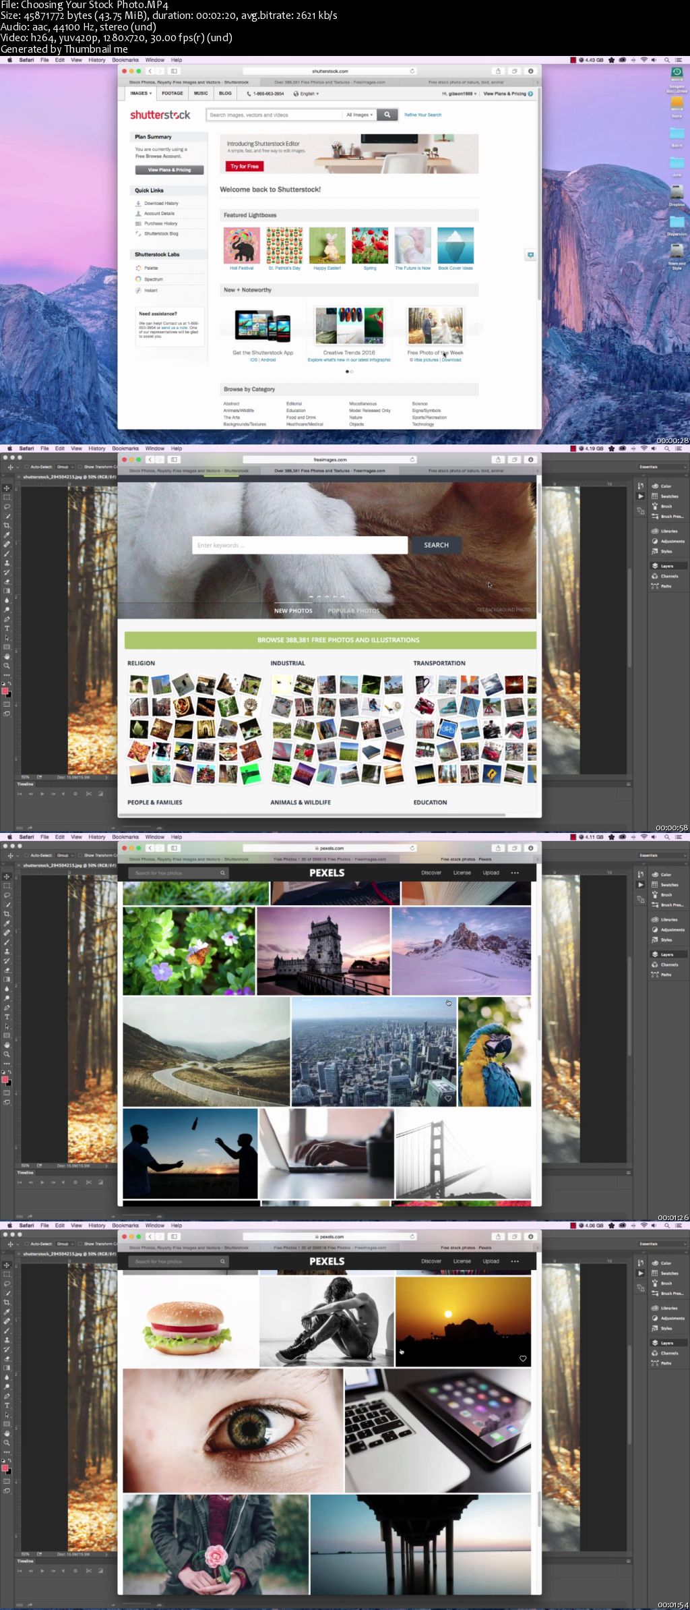The image size is (690, 1610).
Task: Select Zoom tool in freeimages.com frame
Action: click(7, 665)
